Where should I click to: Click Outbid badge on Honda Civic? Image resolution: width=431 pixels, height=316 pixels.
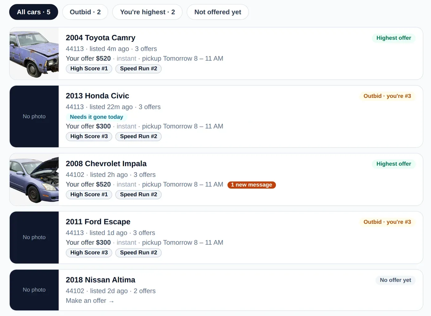387,96
